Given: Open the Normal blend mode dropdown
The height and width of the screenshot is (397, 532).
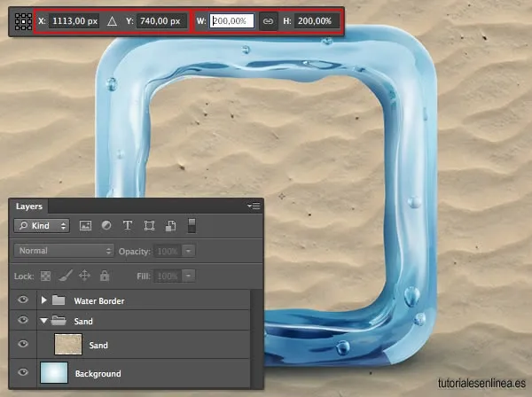Looking at the screenshot, I should click(64, 251).
